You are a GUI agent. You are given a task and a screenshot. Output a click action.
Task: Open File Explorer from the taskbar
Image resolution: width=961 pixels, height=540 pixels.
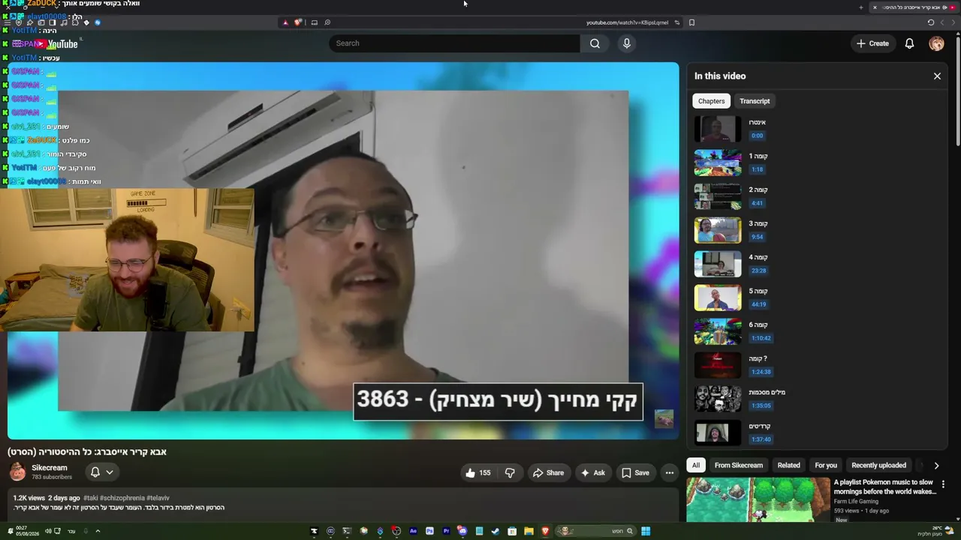pyautogui.click(x=529, y=531)
